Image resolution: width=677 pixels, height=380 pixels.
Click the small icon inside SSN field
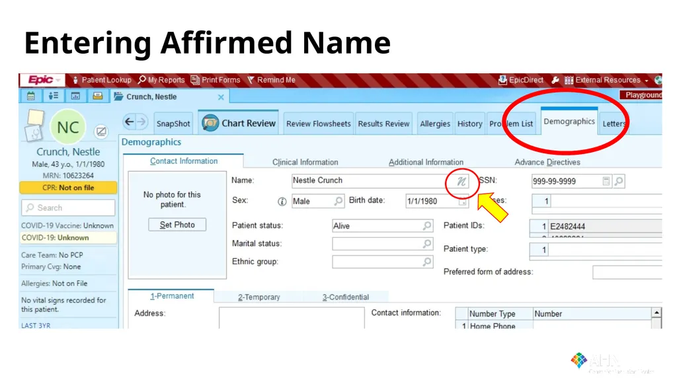(x=606, y=181)
